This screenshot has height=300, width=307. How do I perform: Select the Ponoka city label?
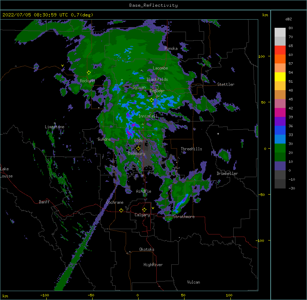(x=171, y=48)
